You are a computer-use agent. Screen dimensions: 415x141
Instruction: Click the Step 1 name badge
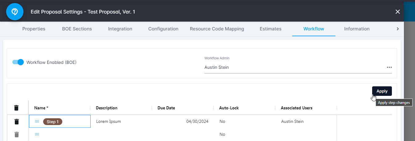[x=53, y=122]
